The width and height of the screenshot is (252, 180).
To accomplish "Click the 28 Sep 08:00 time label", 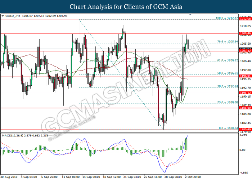I will click(174, 177).
